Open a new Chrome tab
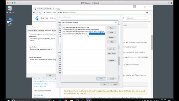This screenshot has height=101, width=179. click(x=58, y=9)
